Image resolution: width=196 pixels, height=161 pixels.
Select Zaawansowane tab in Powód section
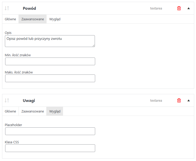(x=33, y=19)
